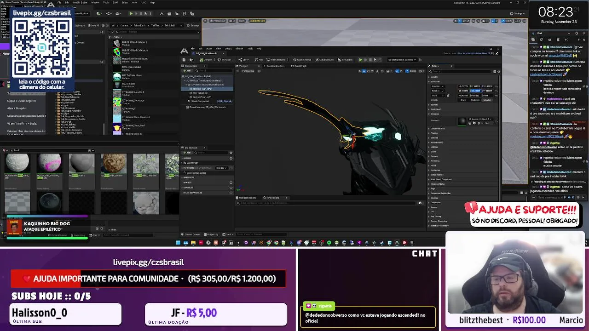Open the Find tool in the blueprint toolbar
Screen dimensions: 589x331
(259, 60)
